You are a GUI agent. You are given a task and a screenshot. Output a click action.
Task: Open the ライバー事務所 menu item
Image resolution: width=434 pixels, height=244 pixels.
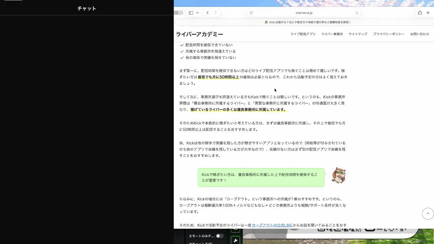332,34
